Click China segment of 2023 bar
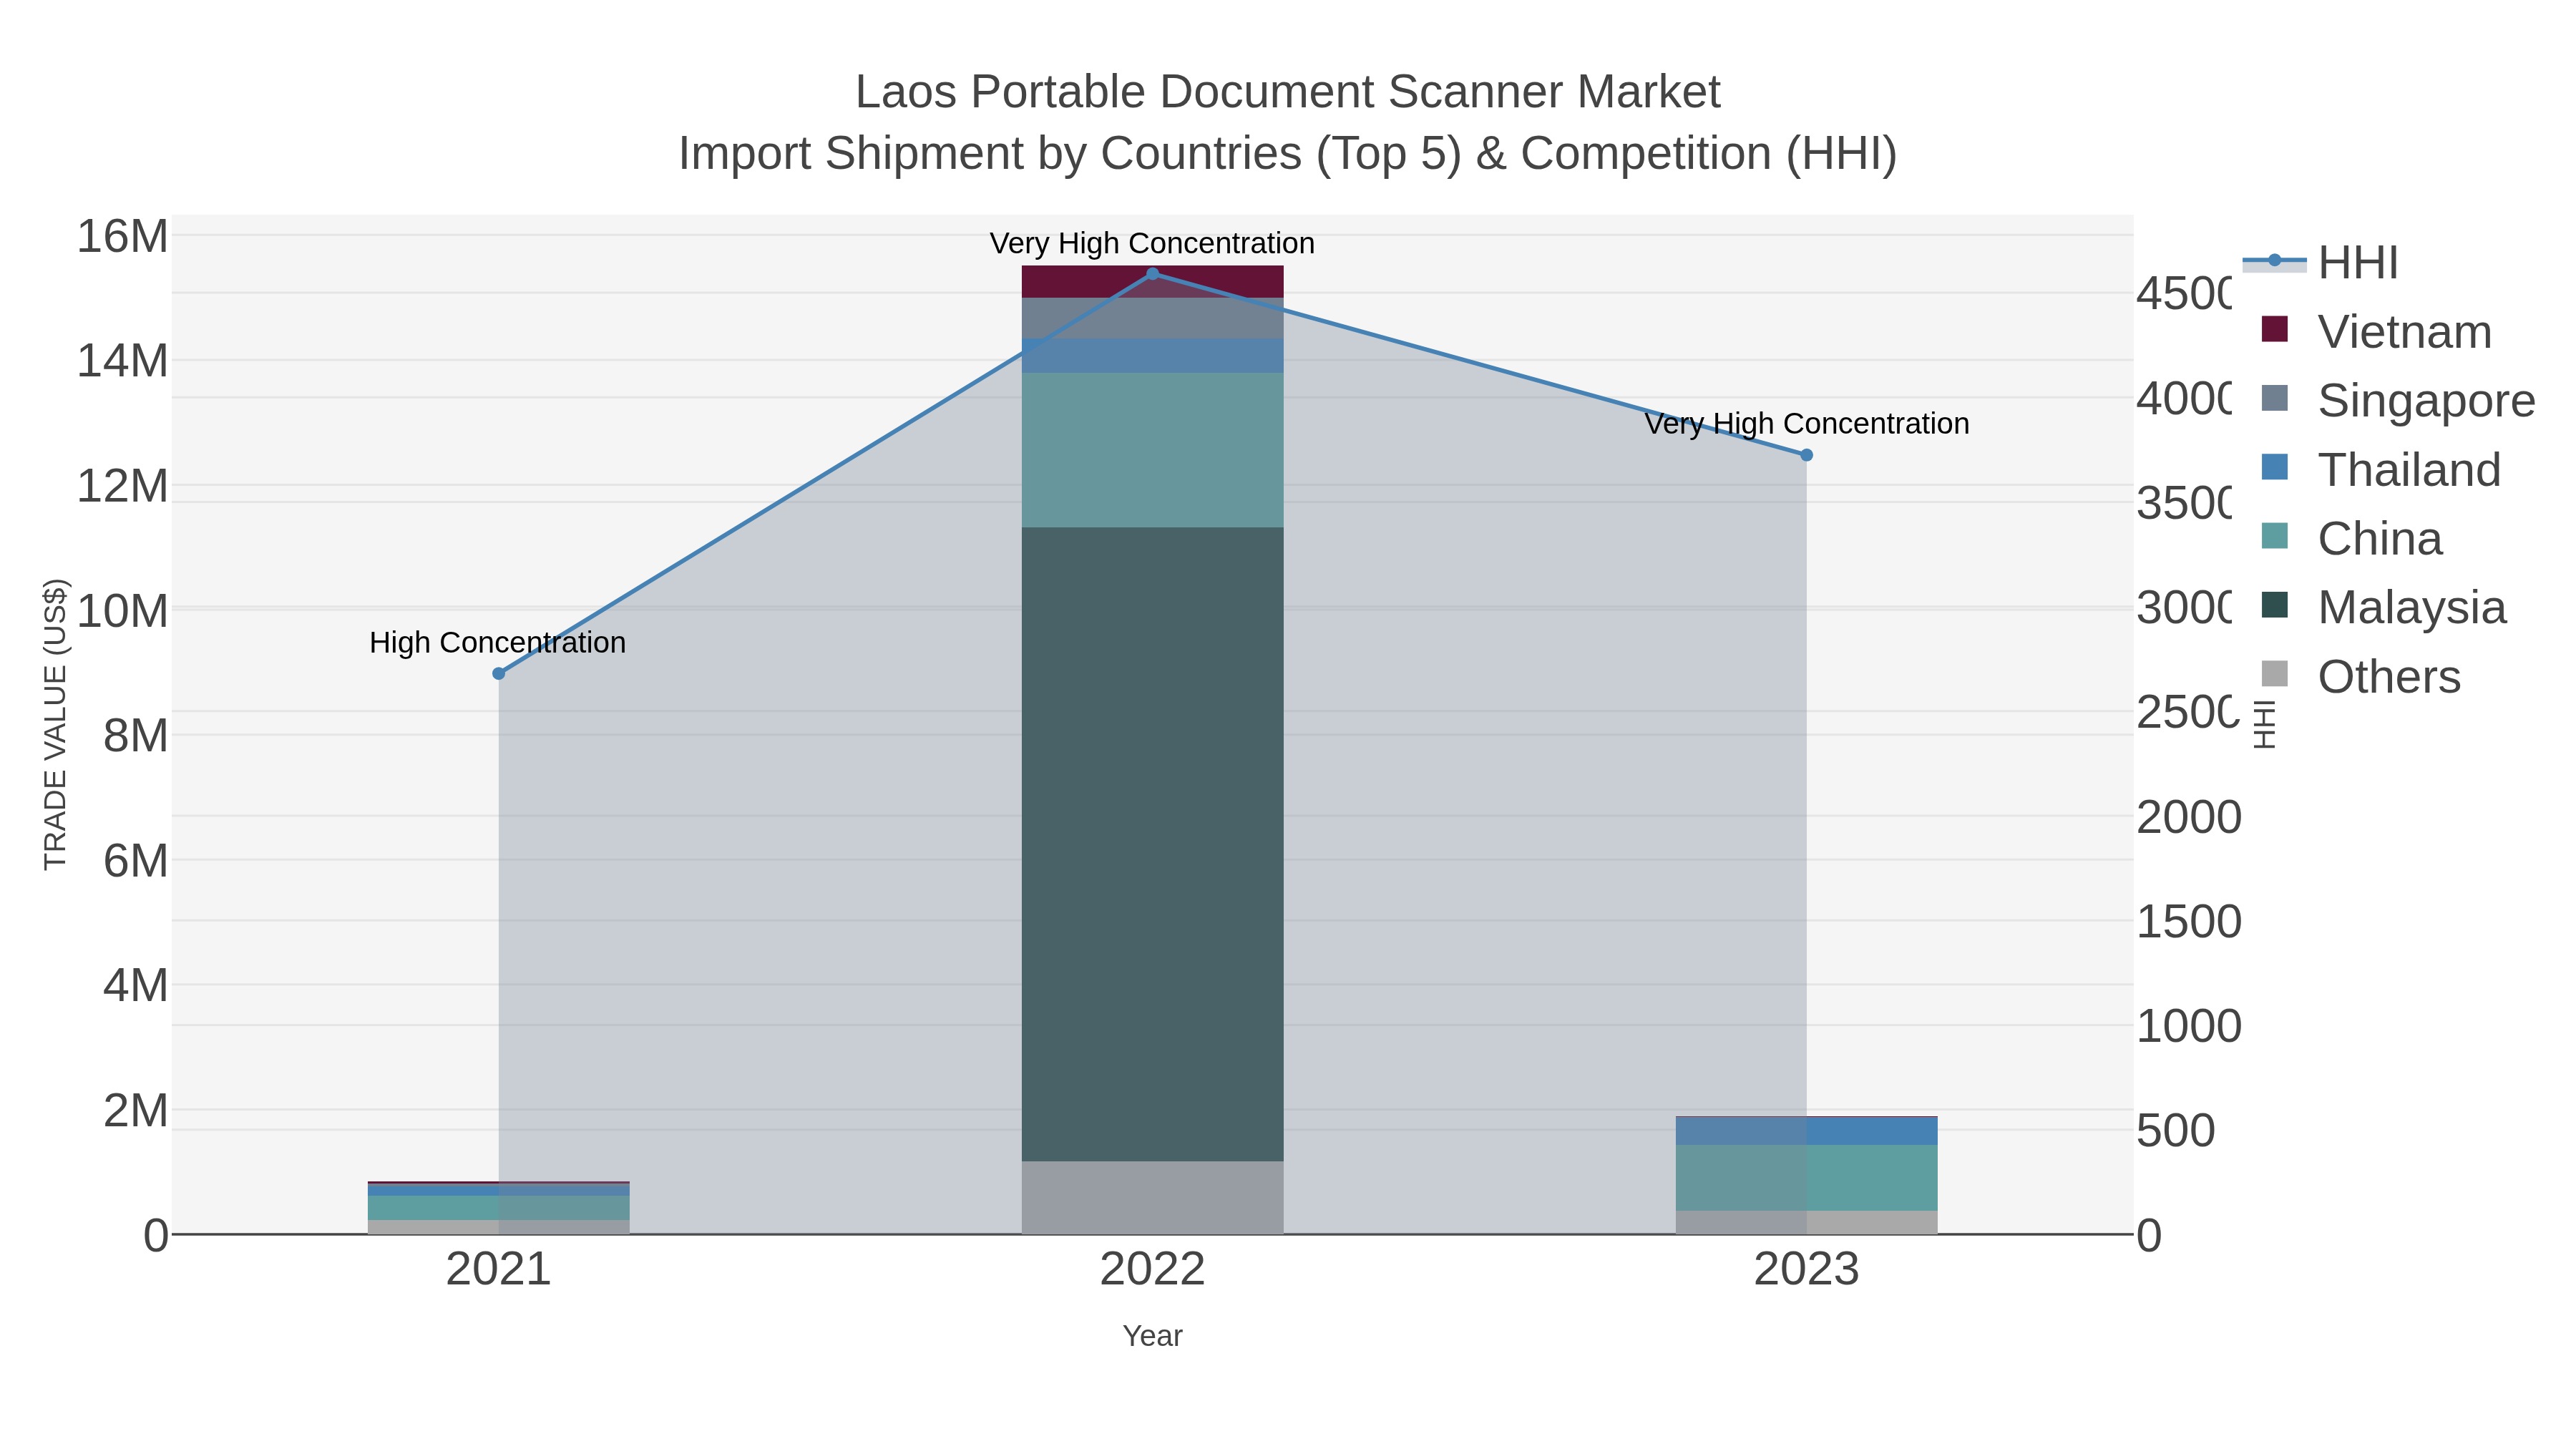This screenshot has height=1449, width=2576. pos(1806,1178)
